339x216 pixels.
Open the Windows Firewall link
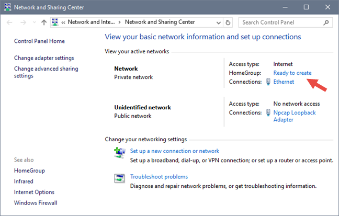[x=36, y=203]
